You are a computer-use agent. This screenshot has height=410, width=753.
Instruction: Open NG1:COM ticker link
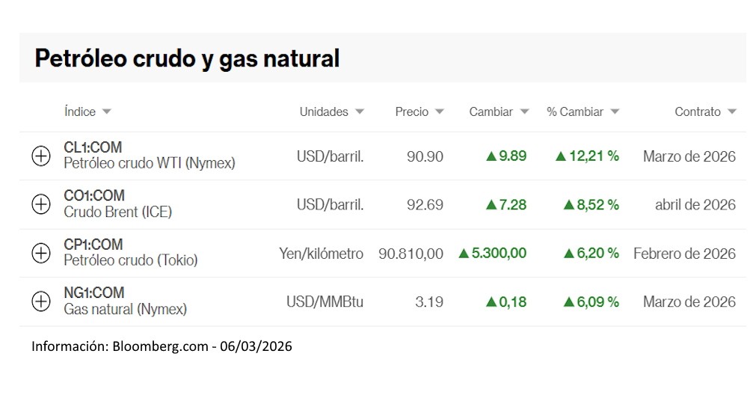point(93,293)
